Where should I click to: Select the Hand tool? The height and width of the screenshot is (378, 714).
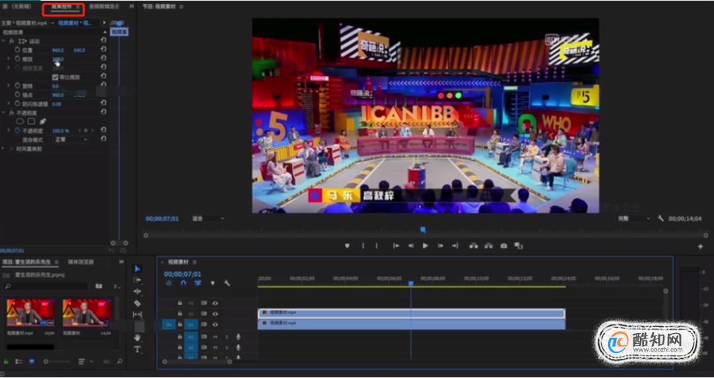click(x=138, y=338)
